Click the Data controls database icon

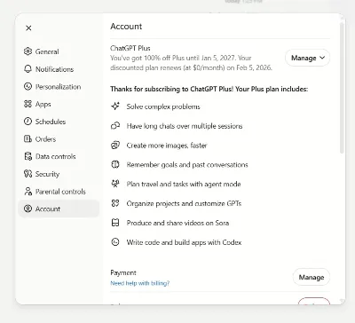tap(28, 156)
